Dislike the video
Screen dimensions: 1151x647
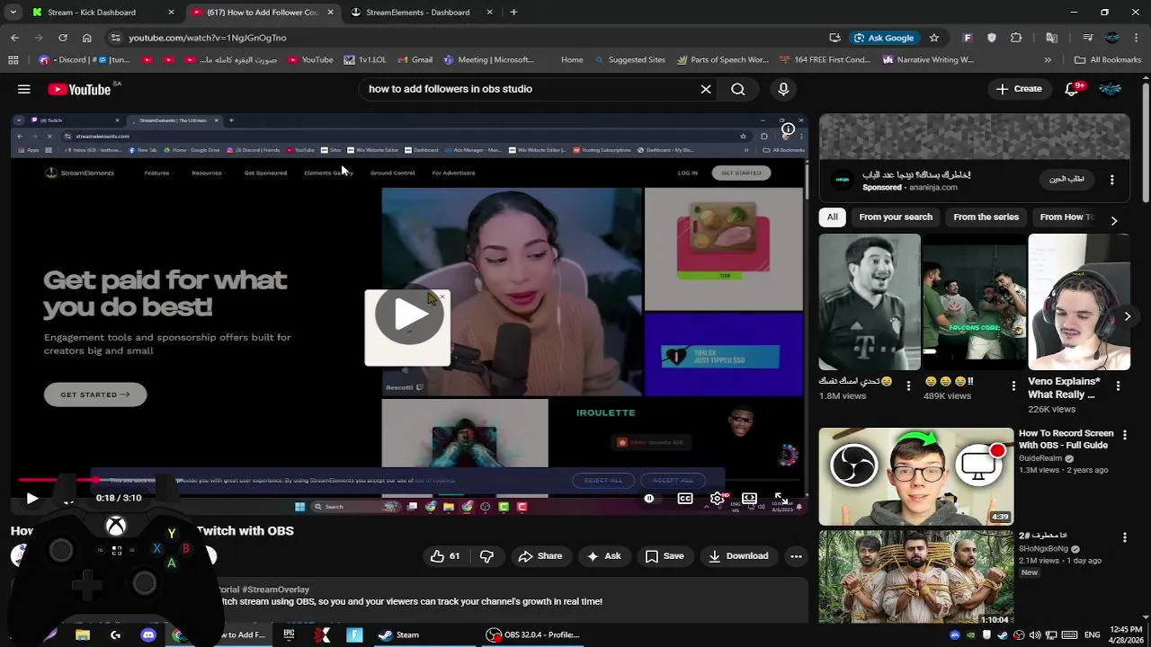point(486,556)
